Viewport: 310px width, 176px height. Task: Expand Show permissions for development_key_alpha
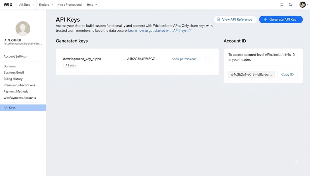[x=186, y=59]
